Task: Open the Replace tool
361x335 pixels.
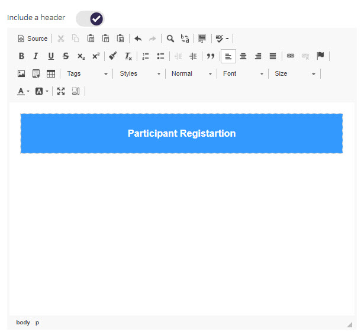Action: click(185, 38)
